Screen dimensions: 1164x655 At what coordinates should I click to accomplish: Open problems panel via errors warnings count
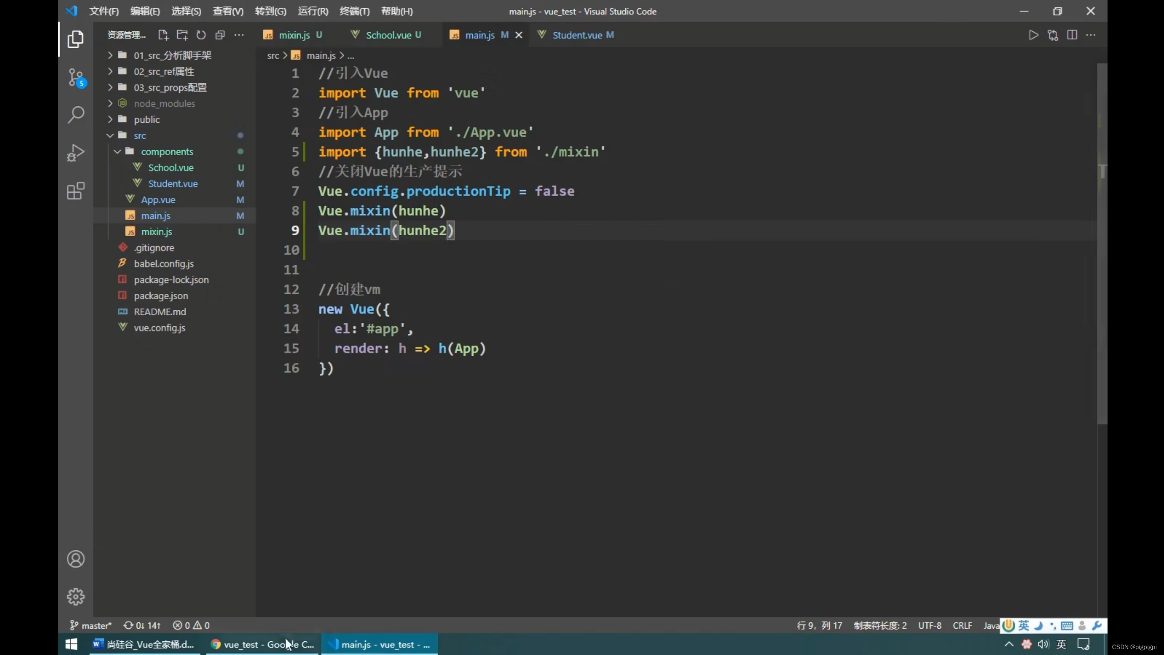[191, 625]
